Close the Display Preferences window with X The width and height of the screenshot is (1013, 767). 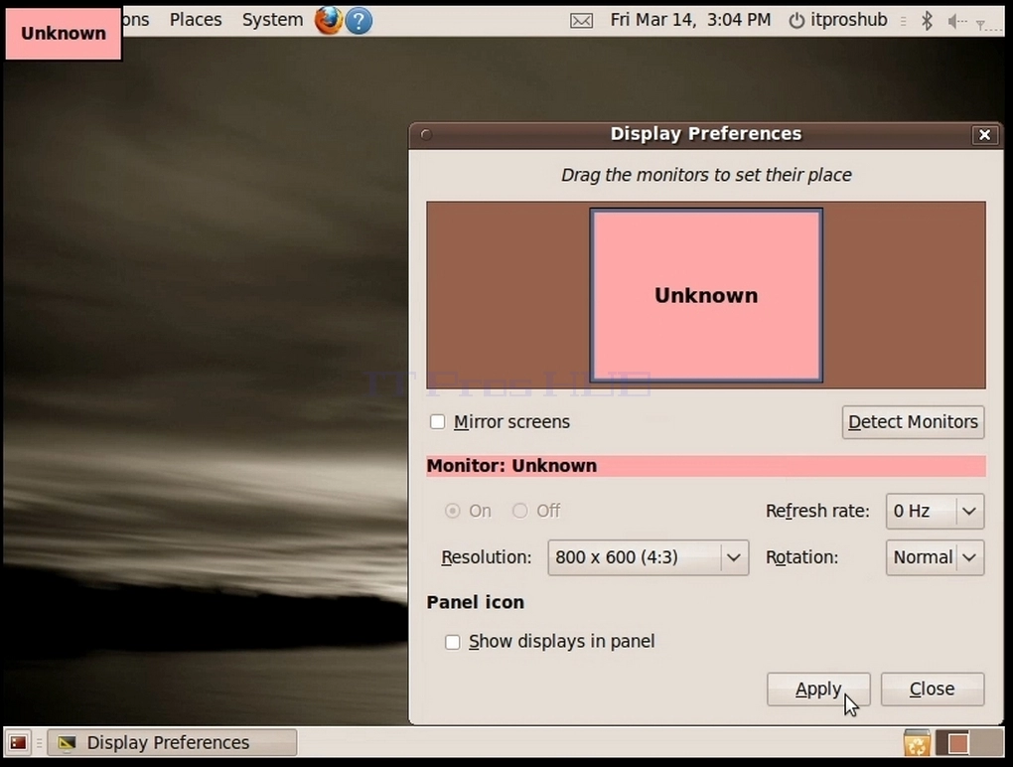(x=984, y=134)
